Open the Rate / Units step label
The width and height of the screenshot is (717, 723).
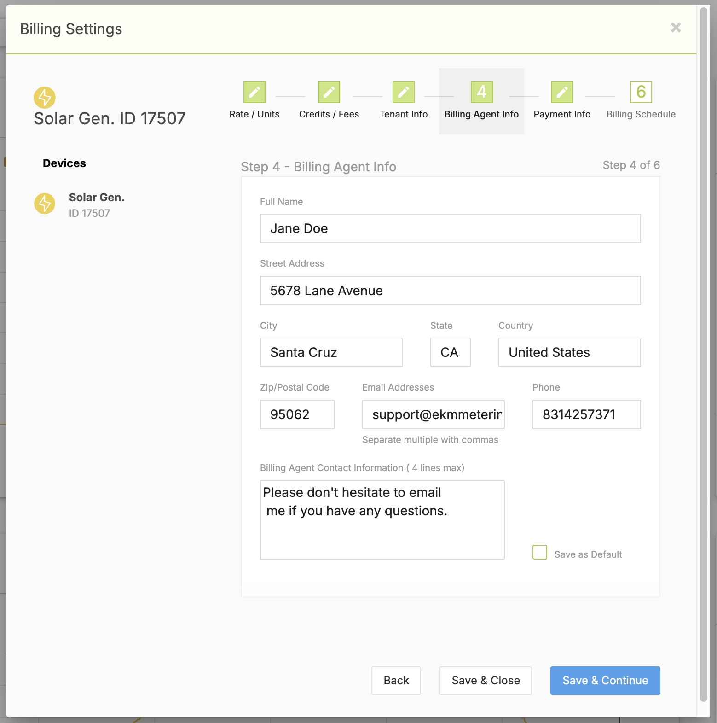[x=254, y=114]
